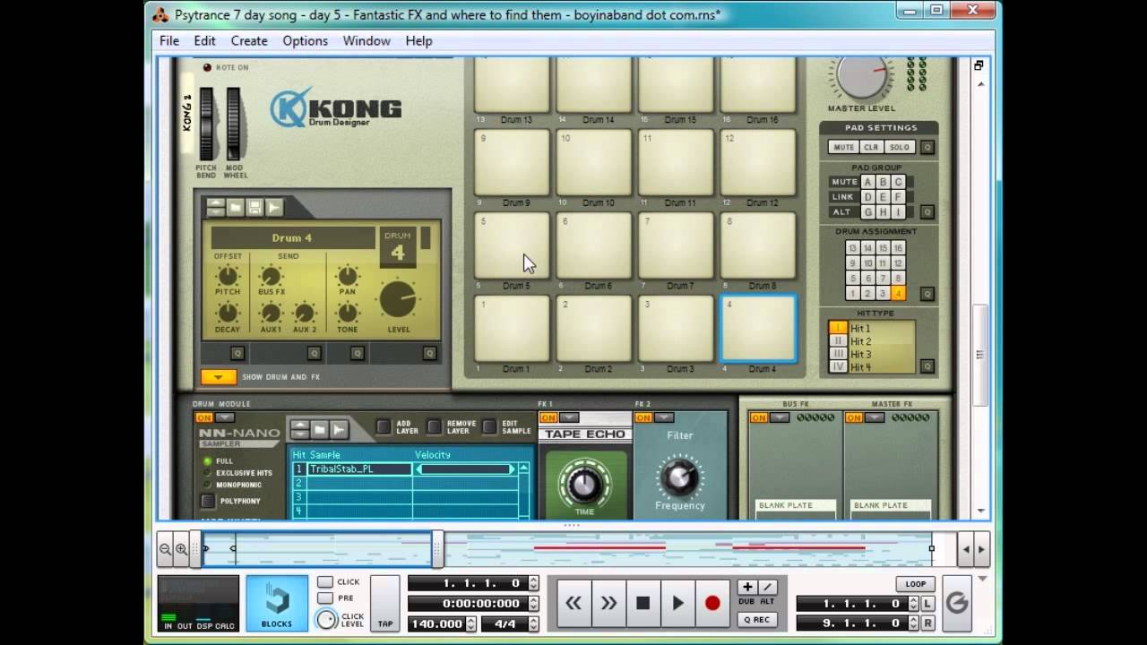Save the Kong patch with the disk icon
This screenshot has width=1147, height=645.
point(254,208)
